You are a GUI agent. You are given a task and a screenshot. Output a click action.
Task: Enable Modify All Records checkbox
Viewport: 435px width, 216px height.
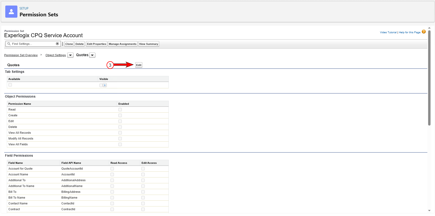click(120, 138)
